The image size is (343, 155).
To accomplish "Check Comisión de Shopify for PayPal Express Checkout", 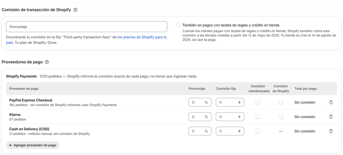I will coord(281,102).
